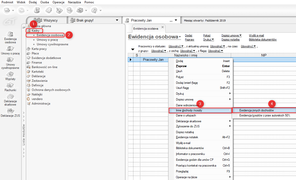Open Umowy o pracę sidebar shortcut icon

click(10, 48)
